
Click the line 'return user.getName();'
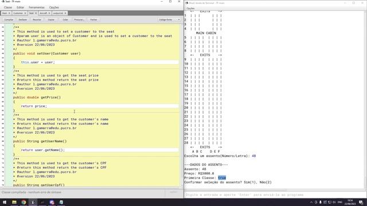42,150
